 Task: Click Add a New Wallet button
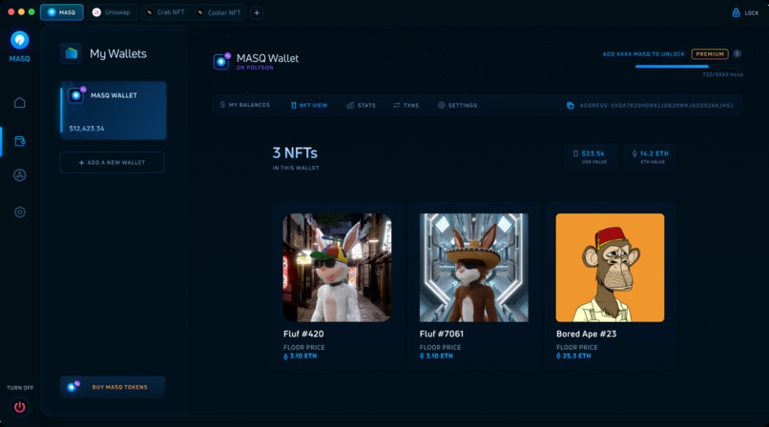[x=113, y=163]
